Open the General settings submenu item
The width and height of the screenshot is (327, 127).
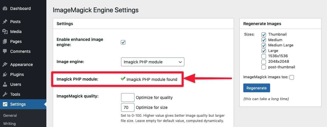click(10, 115)
